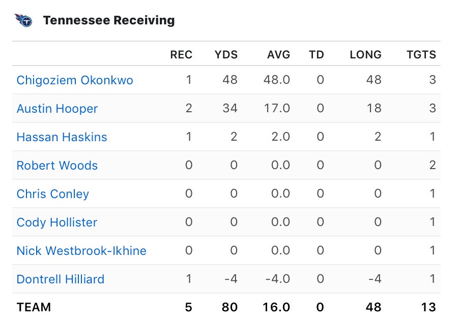Click the TD column header
460x324 pixels.
[317, 55]
